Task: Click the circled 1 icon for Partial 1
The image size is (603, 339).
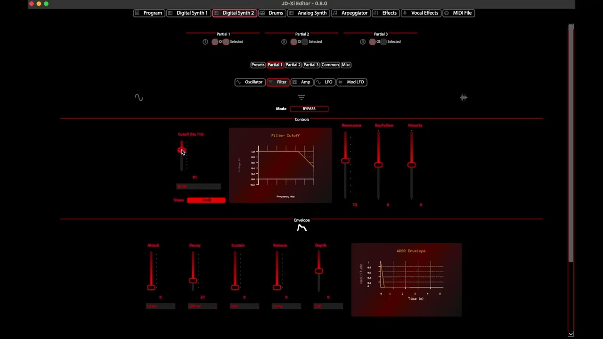Action: point(205,42)
